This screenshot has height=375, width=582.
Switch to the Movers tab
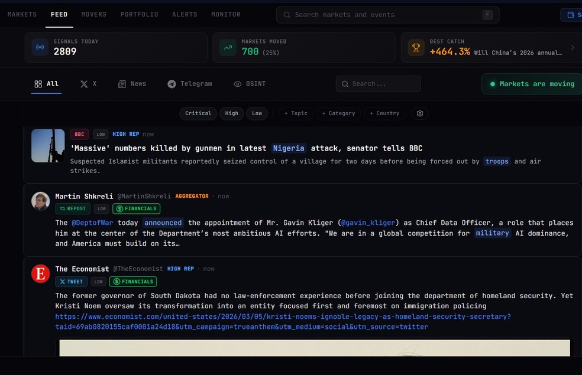tap(94, 14)
